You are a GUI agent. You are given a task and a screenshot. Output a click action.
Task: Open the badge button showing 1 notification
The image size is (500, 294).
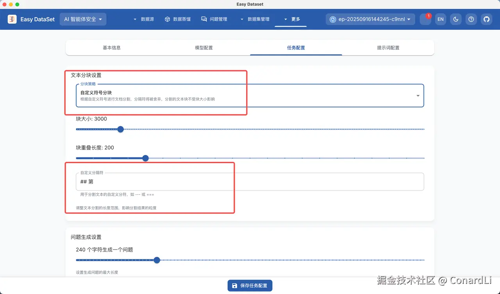(425, 19)
